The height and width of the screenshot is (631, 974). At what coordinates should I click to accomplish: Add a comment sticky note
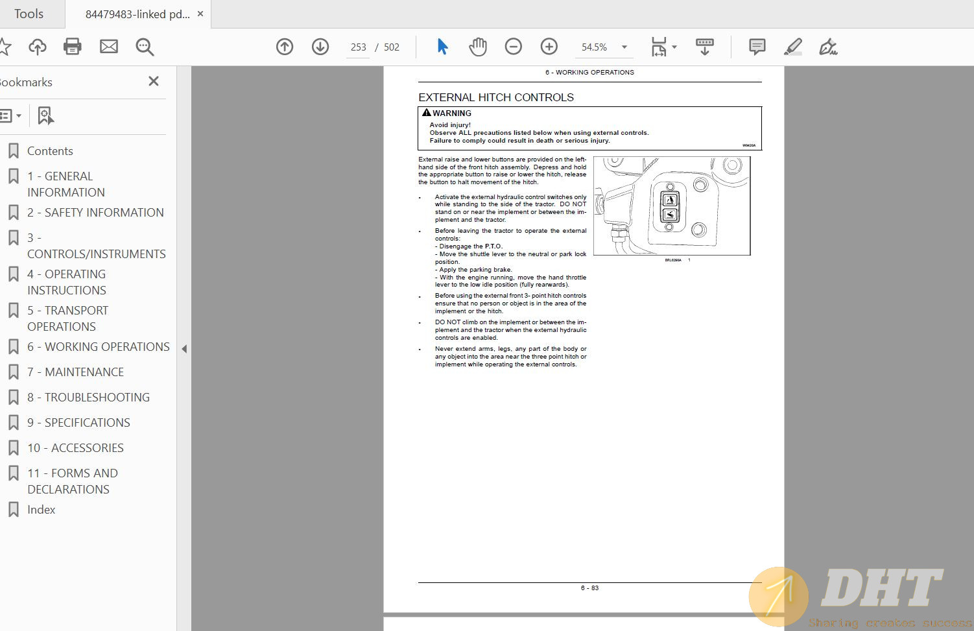click(x=757, y=47)
